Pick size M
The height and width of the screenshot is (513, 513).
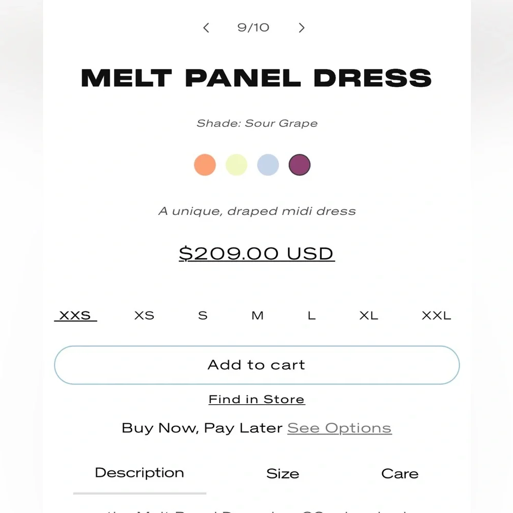(x=258, y=315)
